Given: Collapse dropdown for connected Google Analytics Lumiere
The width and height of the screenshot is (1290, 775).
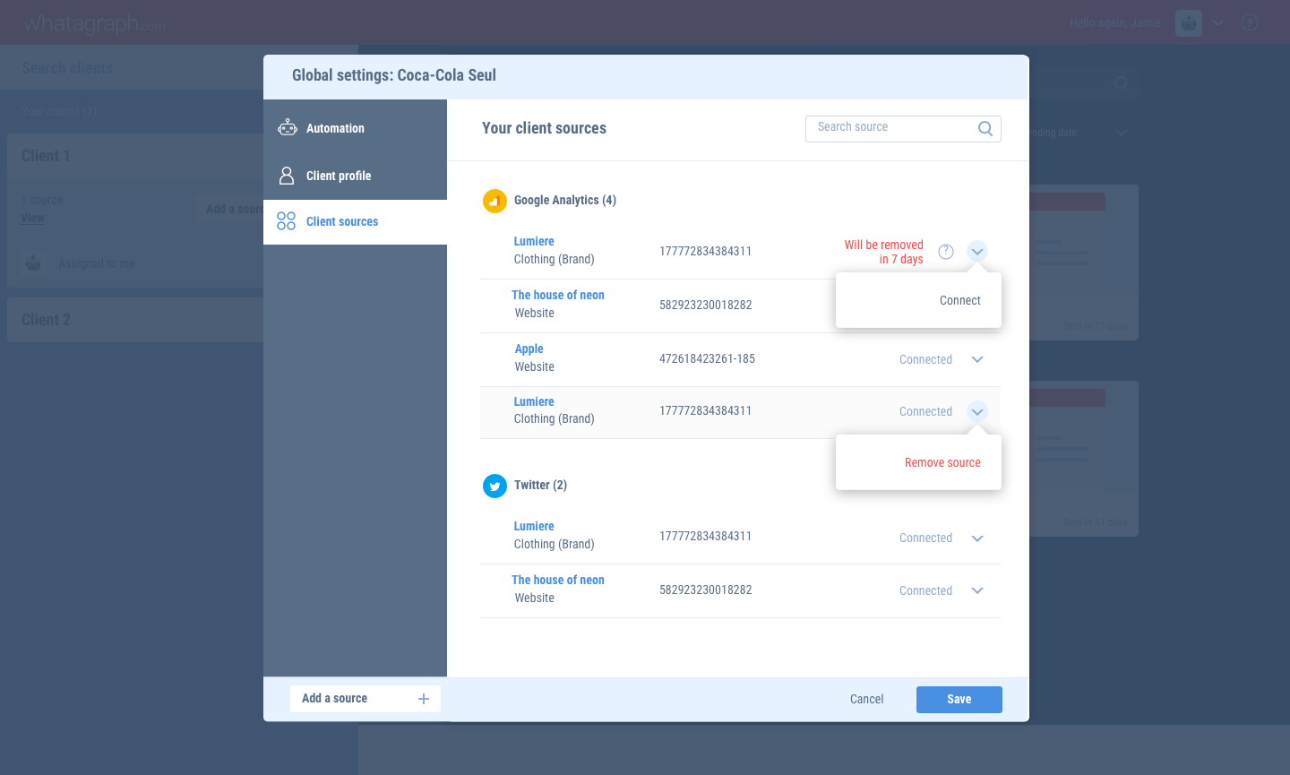Looking at the screenshot, I should [977, 412].
